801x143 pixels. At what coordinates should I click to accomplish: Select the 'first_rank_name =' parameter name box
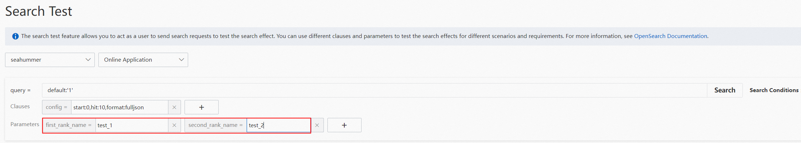coord(69,125)
